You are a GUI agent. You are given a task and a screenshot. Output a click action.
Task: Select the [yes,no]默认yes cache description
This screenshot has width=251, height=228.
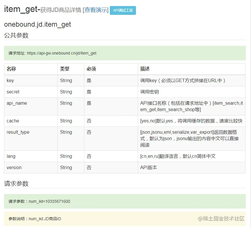click(191, 121)
